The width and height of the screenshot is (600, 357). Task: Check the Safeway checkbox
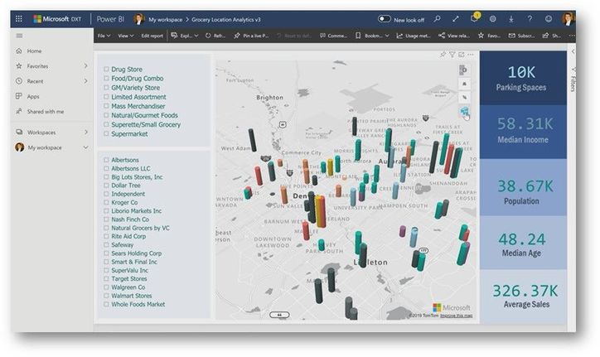tap(106, 245)
